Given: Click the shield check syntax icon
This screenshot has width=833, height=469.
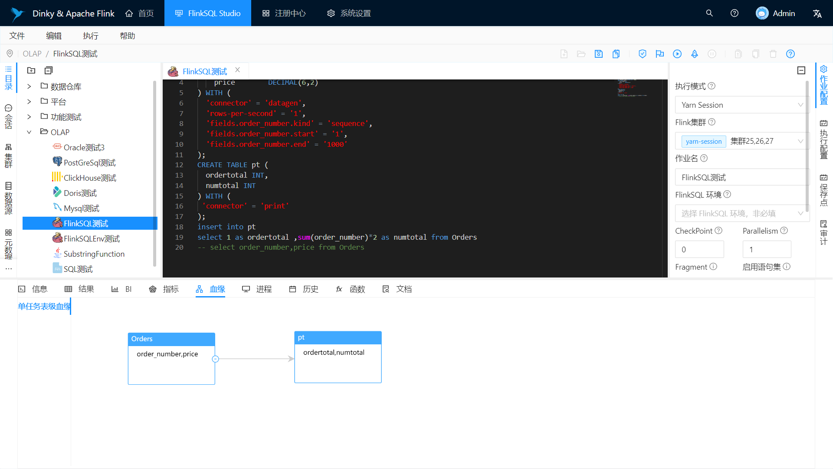Looking at the screenshot, I should 643,54.
